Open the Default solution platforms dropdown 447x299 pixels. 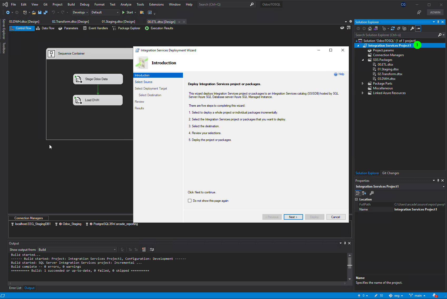click(x=105, y=12)
